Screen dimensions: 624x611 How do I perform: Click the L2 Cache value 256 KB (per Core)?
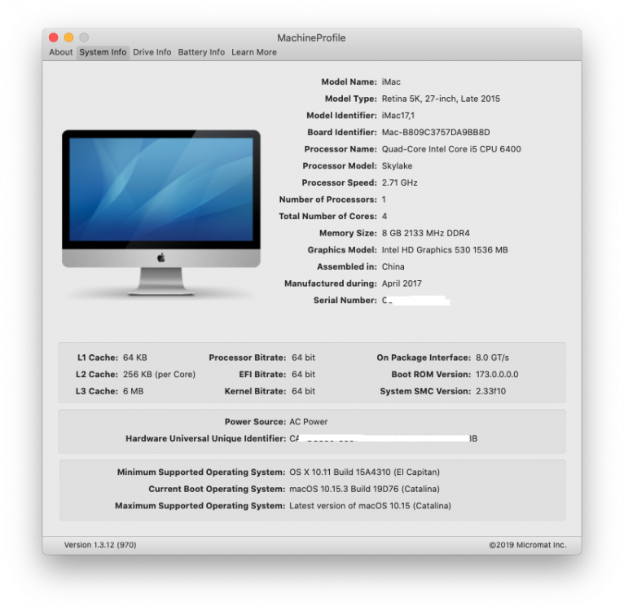159,375
